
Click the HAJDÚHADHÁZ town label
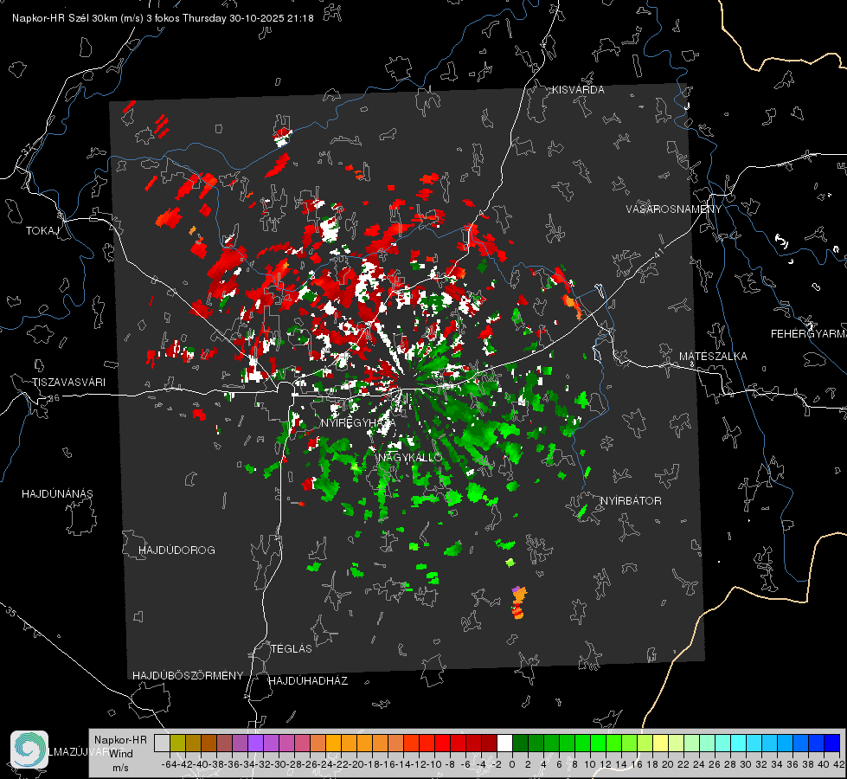point(308,681)
